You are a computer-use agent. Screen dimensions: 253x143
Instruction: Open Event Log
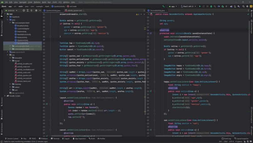(226, 139)
